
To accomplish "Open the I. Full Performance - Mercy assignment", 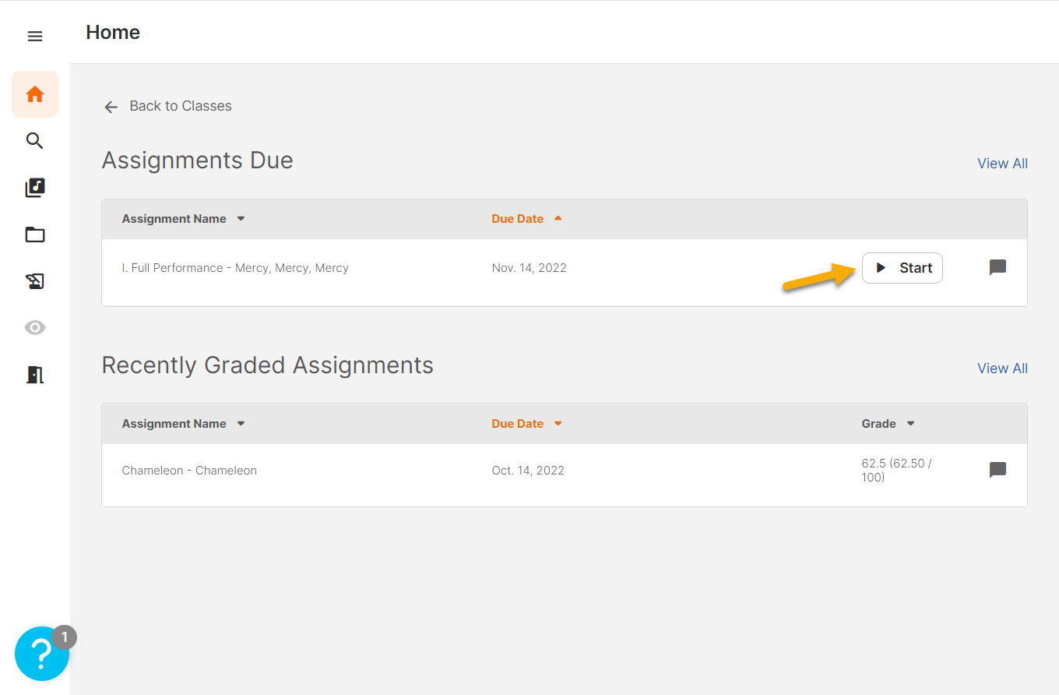I will pyautogui.click(x=235, y=267).
